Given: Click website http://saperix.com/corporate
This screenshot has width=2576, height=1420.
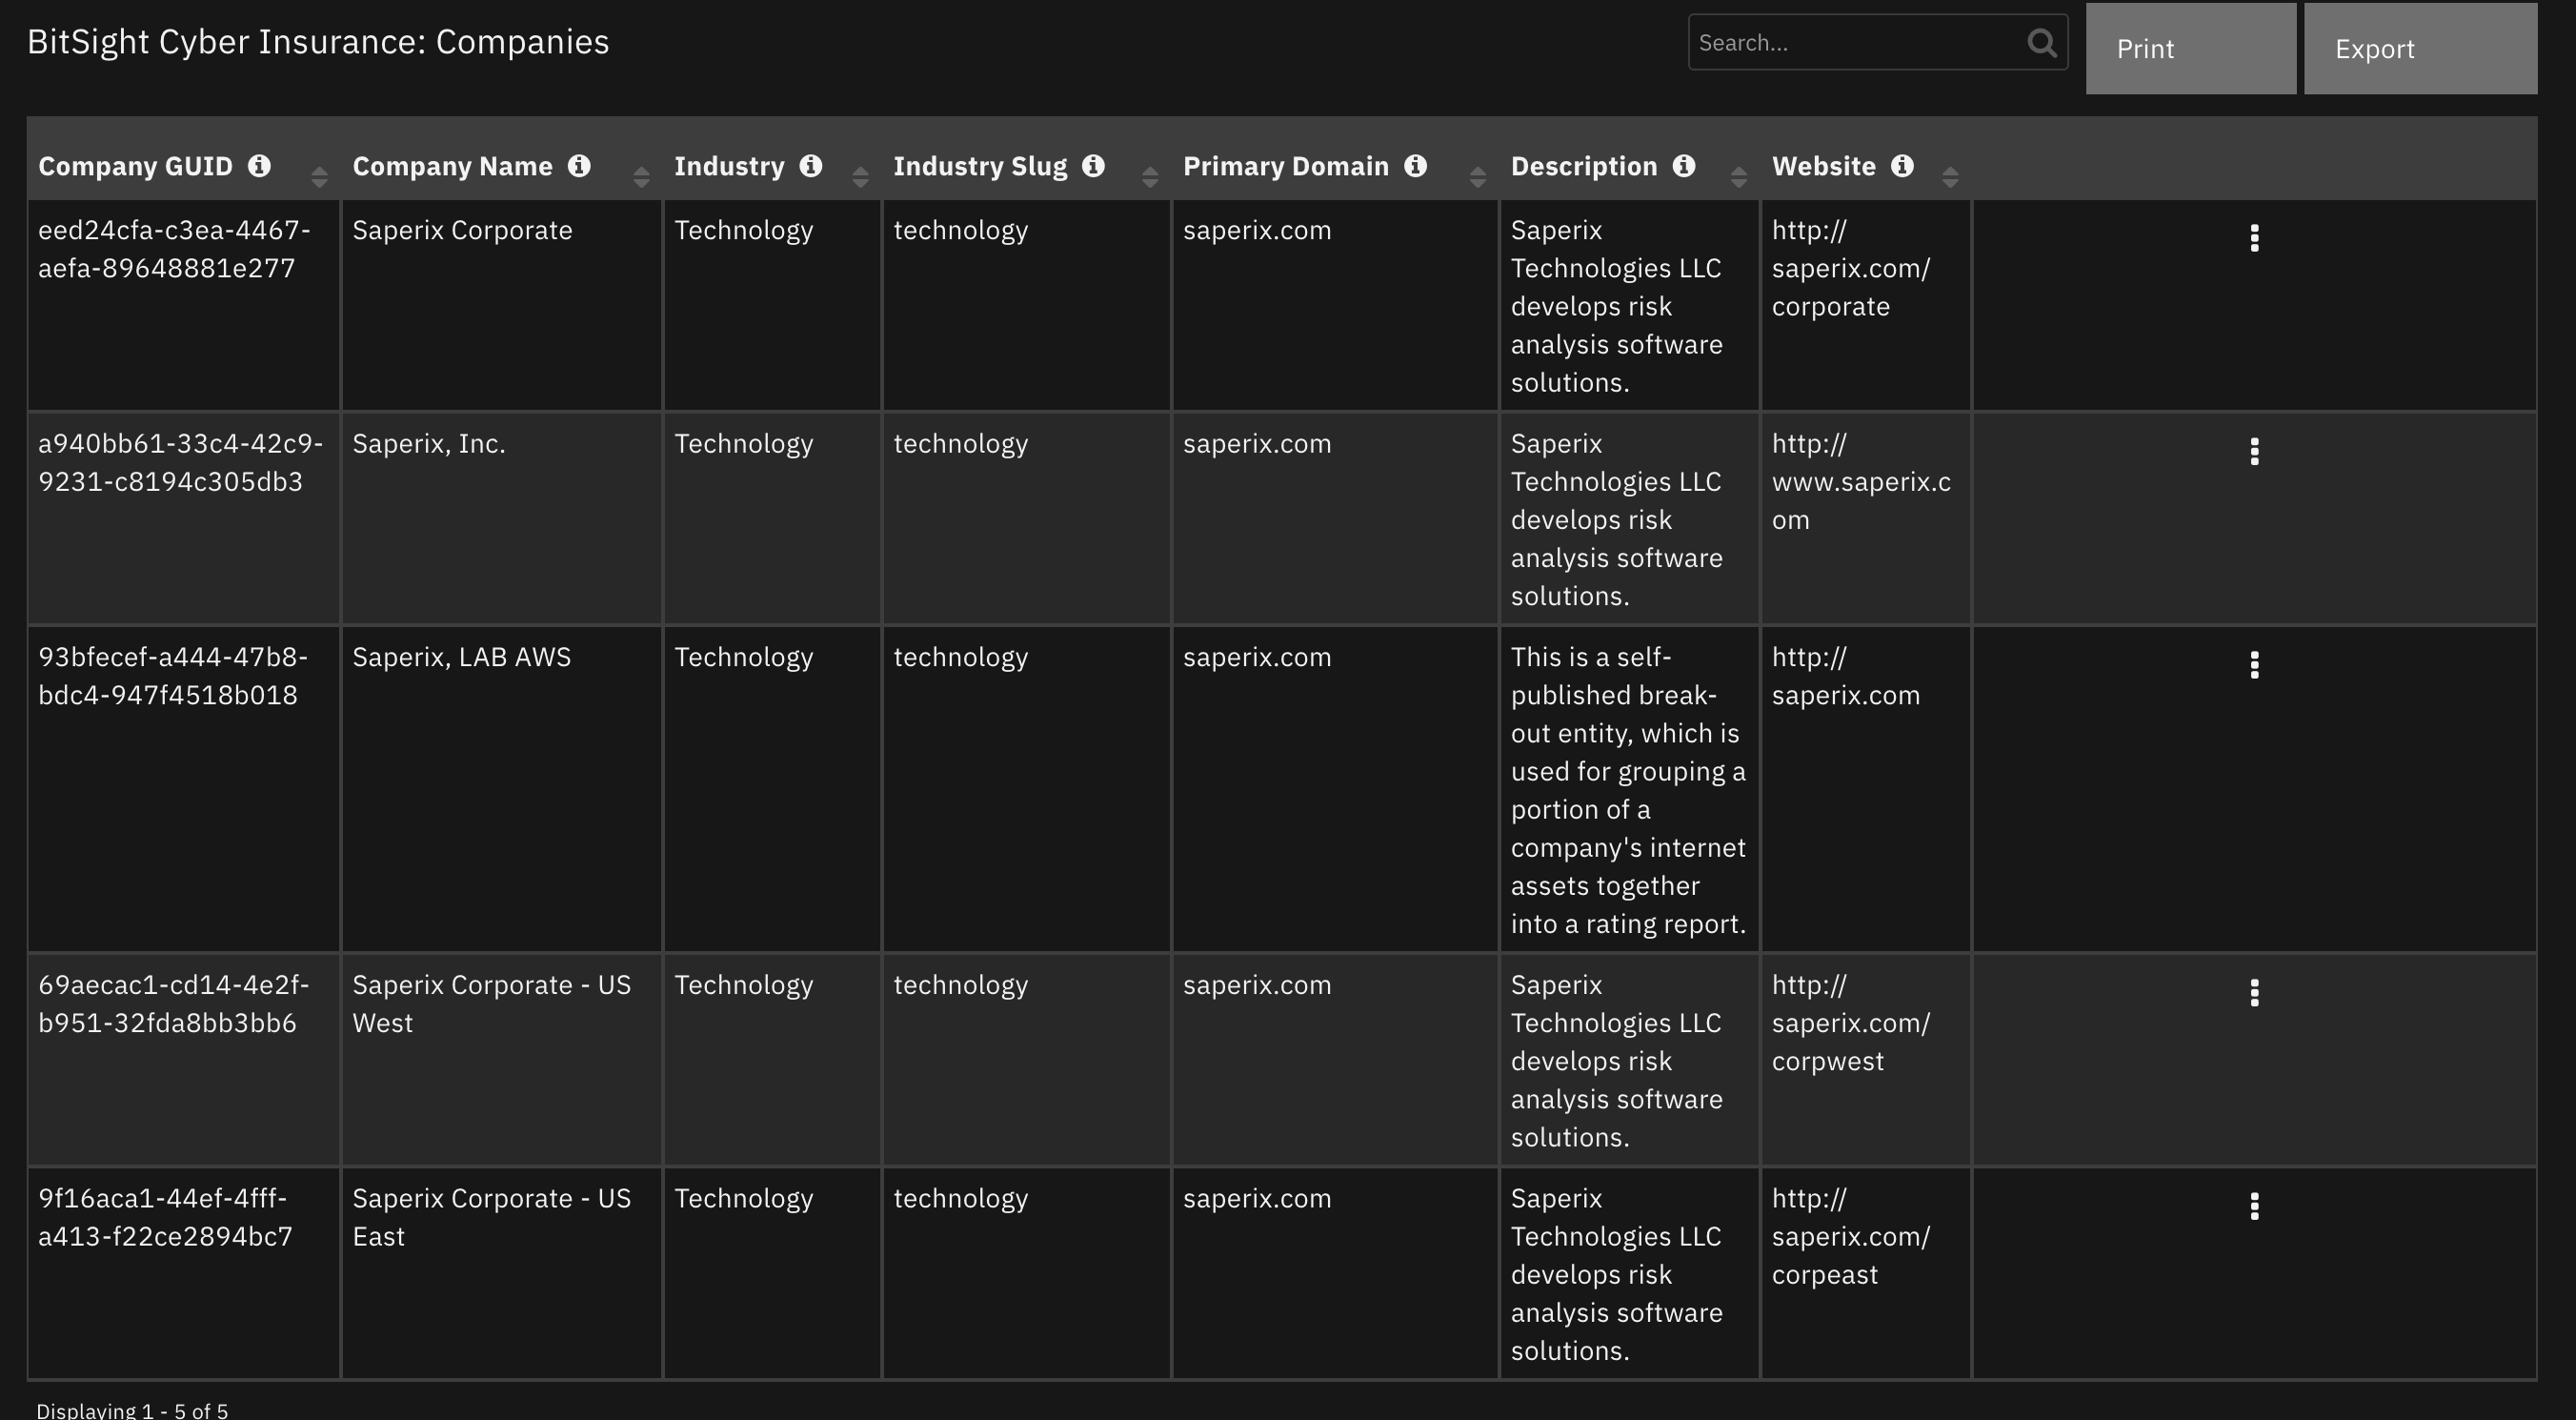Looking at the screenshot, I should 1851,268.
